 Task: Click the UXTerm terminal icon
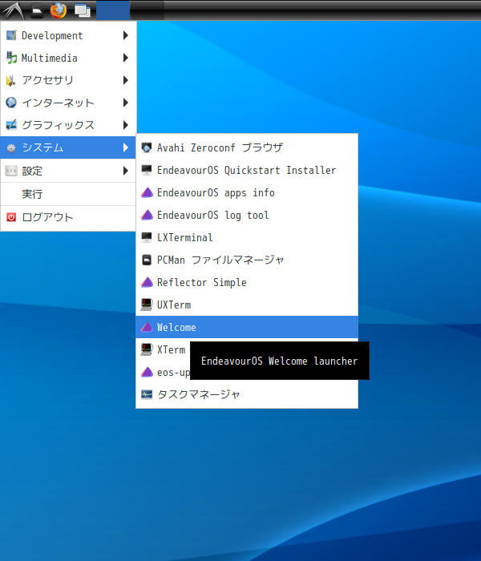point(147,305)
